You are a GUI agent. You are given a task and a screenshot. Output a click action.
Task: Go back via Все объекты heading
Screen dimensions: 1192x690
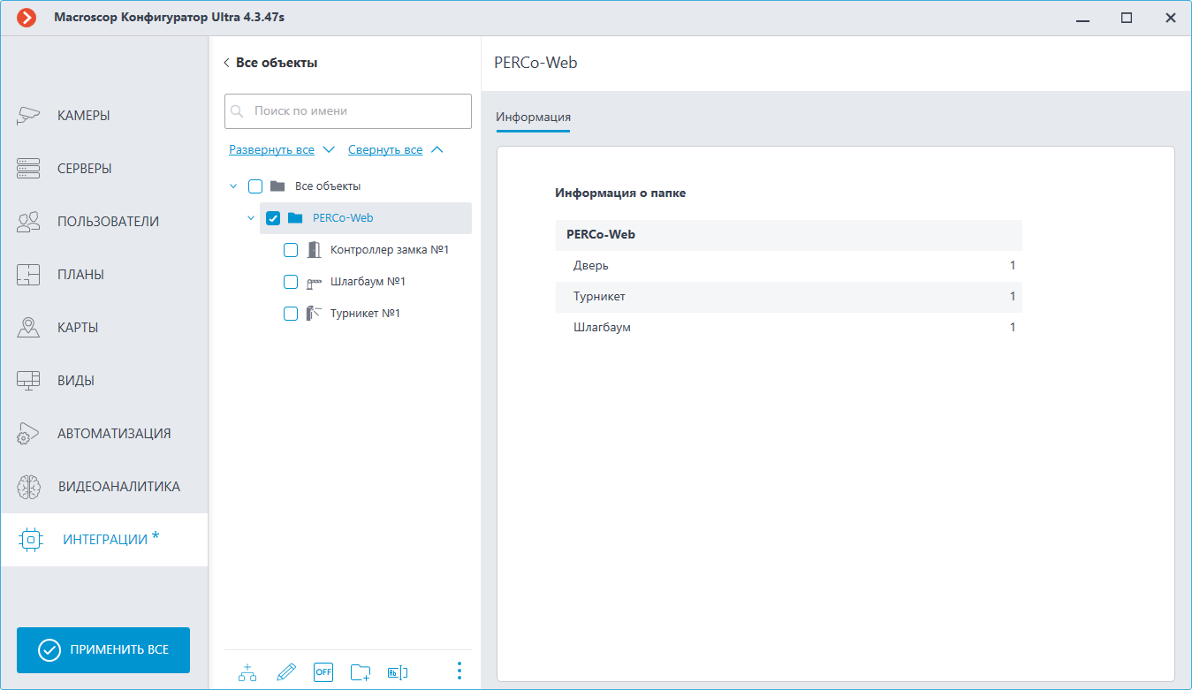click(277, 63)
